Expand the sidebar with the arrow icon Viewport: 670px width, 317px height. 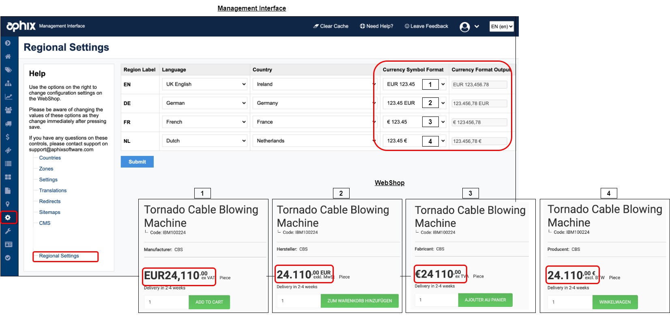click(x=8, y=43)
